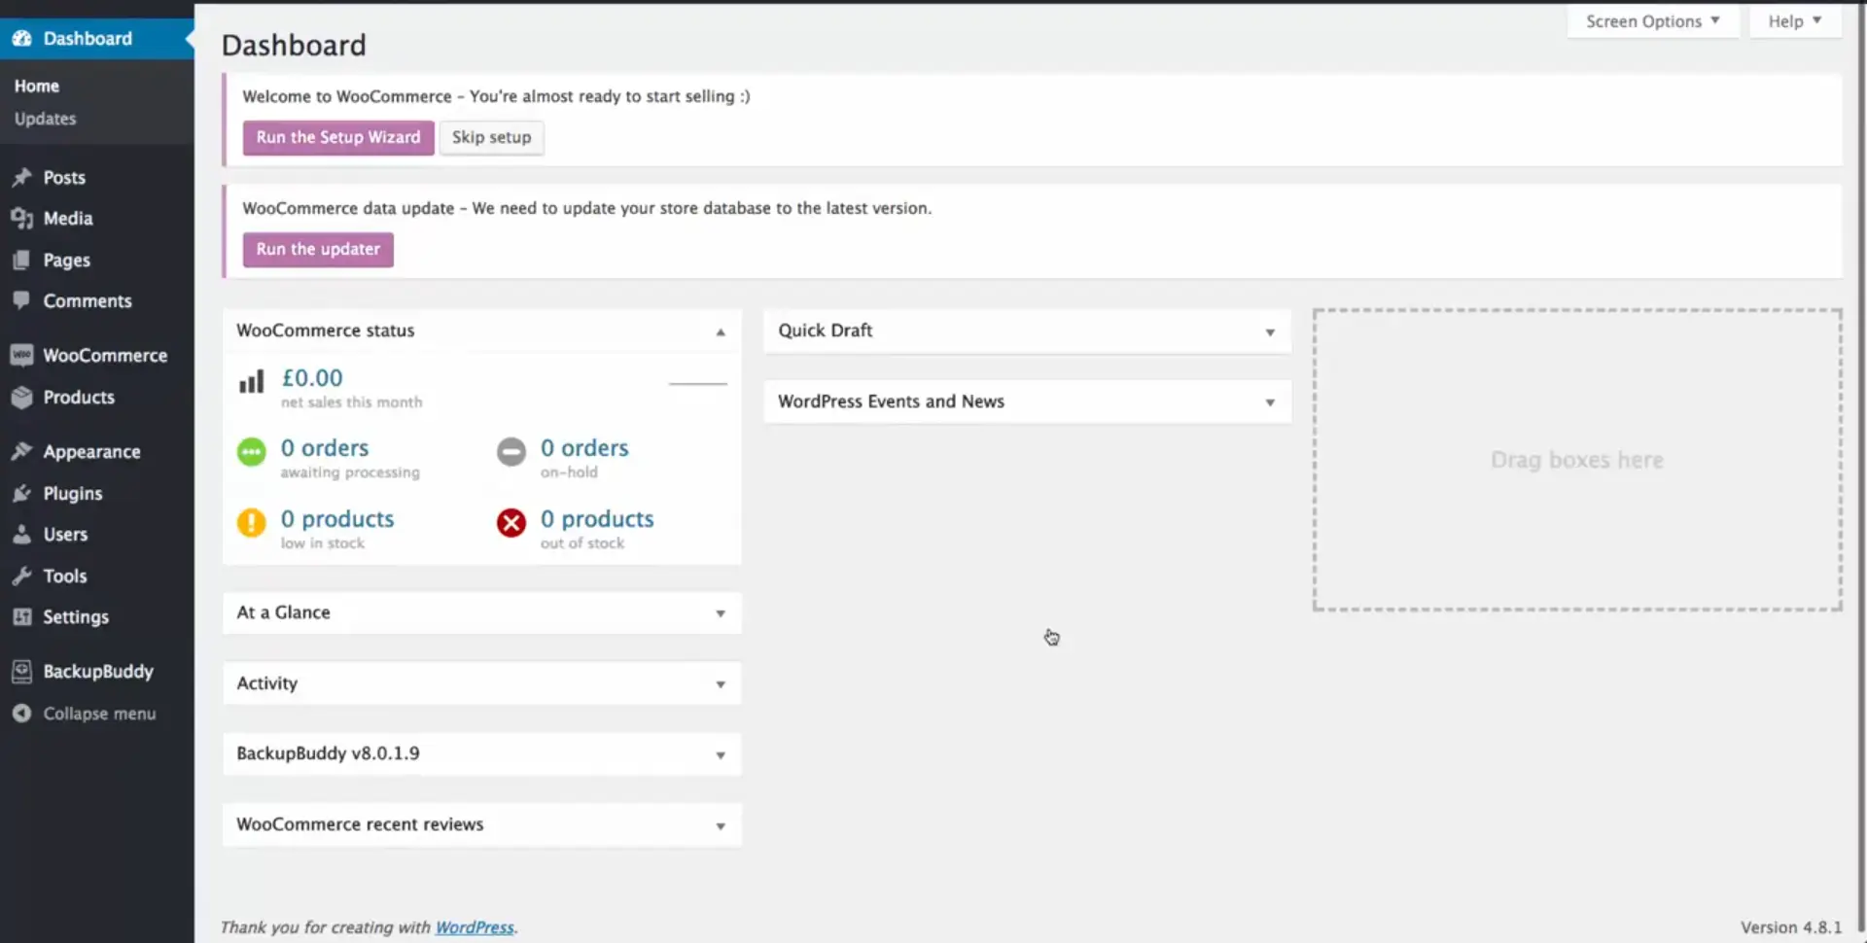This screenshot has width=1867, height=943.
Task: Click the Products tag icon
Action: tap(22, 397)
